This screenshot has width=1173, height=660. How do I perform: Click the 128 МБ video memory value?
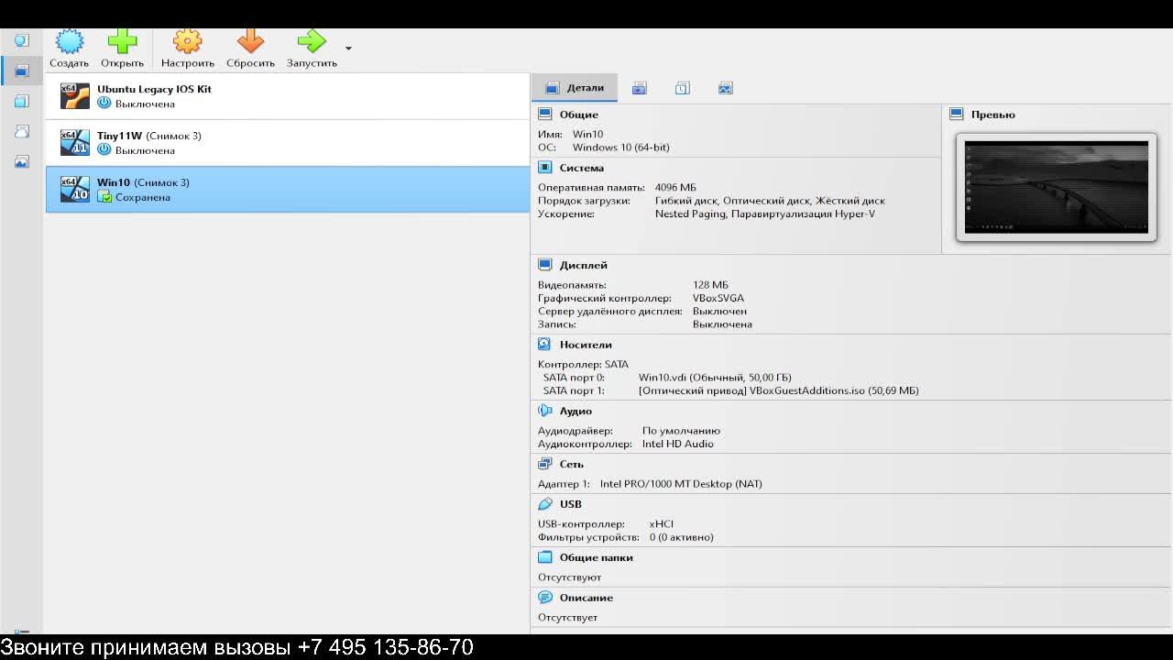pos(711,285)
